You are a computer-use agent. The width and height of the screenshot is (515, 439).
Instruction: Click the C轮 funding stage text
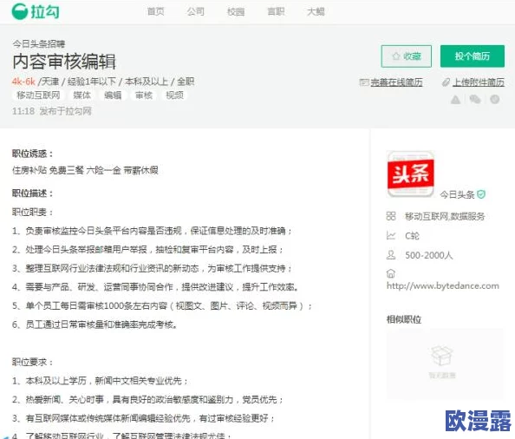(412, 236)
